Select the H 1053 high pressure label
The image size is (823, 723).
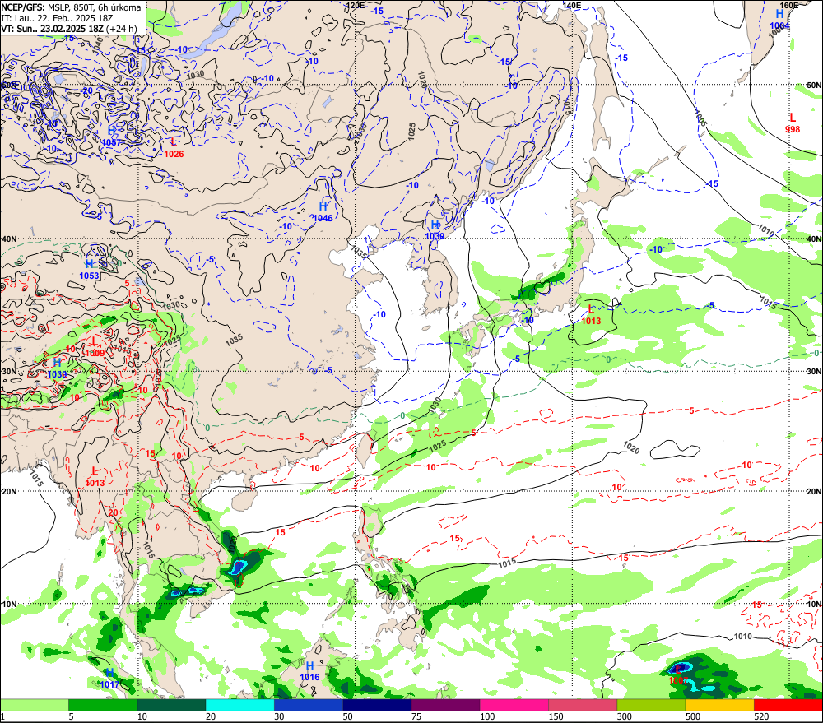coord(89,269)
